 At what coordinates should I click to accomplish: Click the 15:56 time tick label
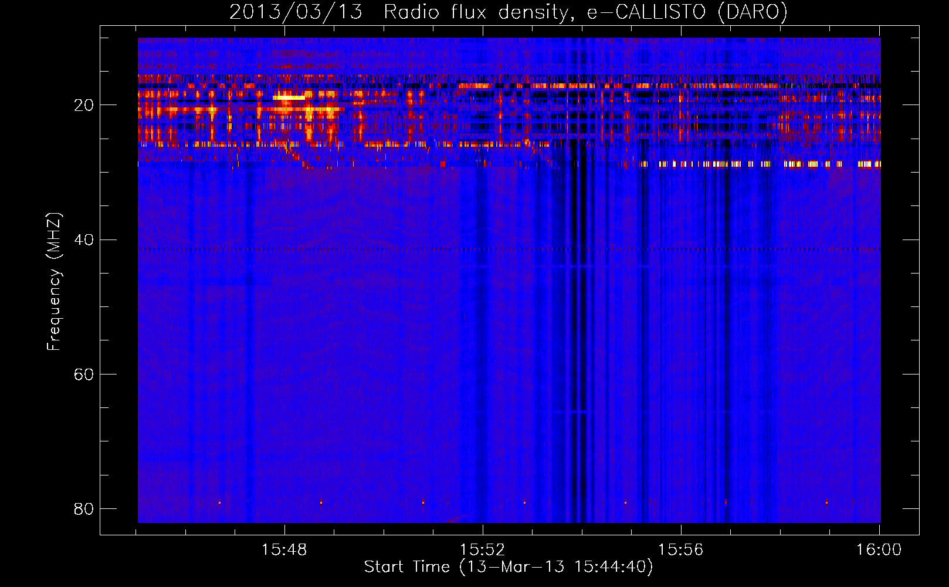680,550
